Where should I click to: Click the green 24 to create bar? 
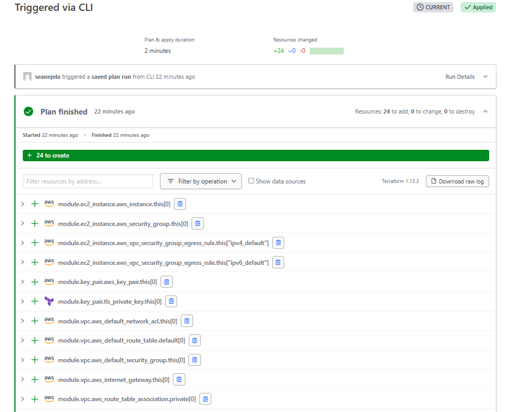pyautogui.click(x=256, y=155)
